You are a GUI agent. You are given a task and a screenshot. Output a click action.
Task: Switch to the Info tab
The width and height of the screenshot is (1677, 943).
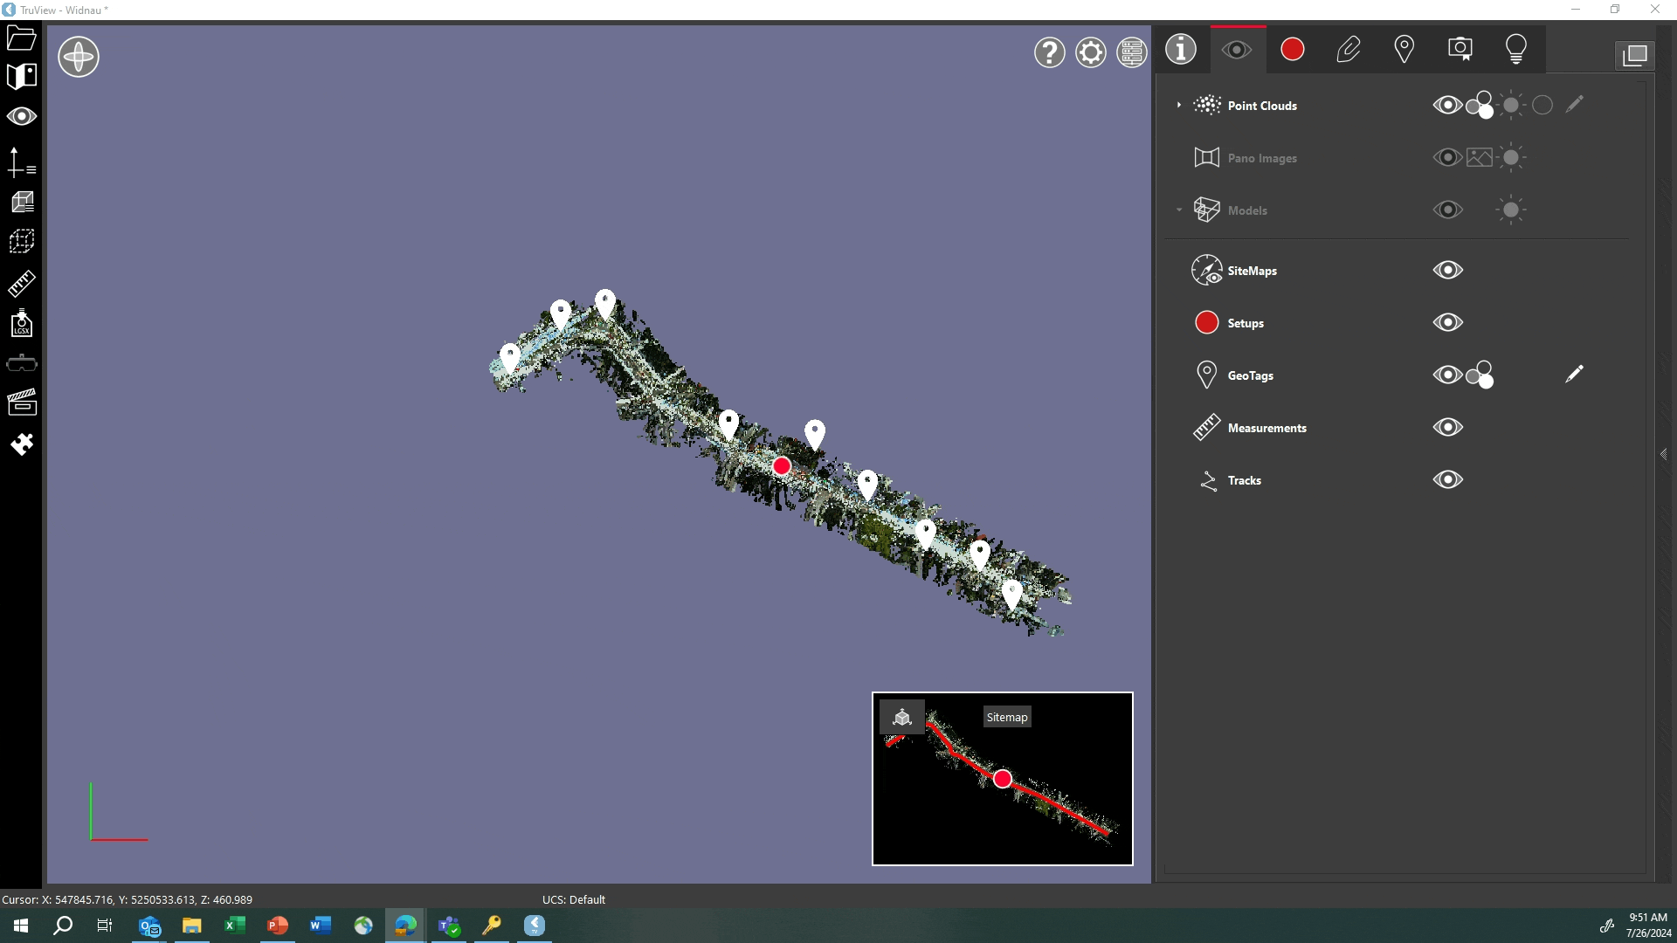[x=1181, y=50]
